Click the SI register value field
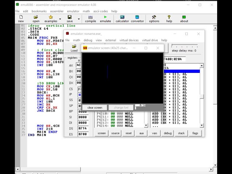 (x=83, y=117)
